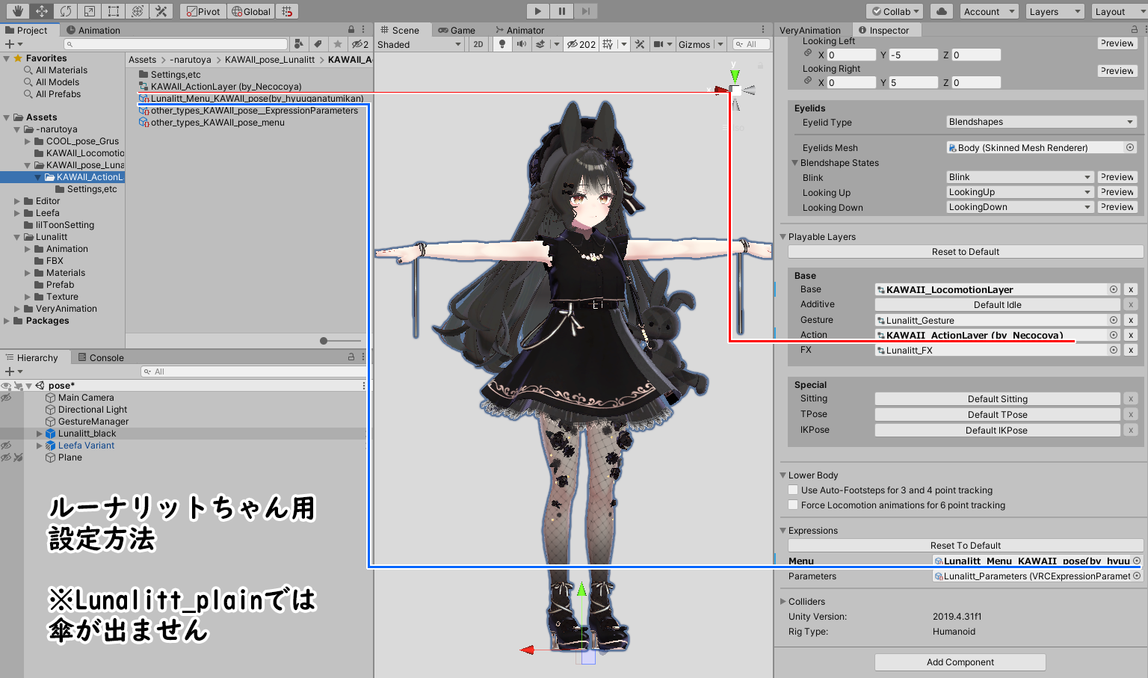Toggle scene view audio icon
The width and height of the screenshot is (1148, 678).
pos(521,43)
